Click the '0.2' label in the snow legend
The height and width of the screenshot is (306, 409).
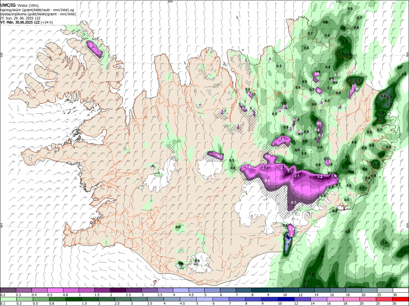coord(3,295)
